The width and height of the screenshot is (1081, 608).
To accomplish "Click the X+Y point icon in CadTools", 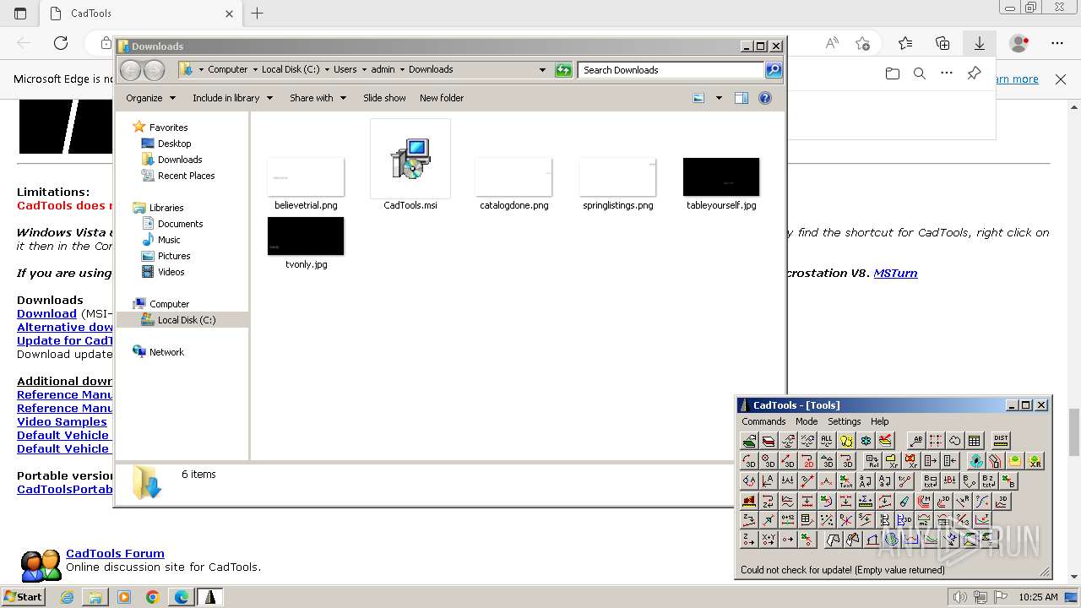I will point(769,539).
